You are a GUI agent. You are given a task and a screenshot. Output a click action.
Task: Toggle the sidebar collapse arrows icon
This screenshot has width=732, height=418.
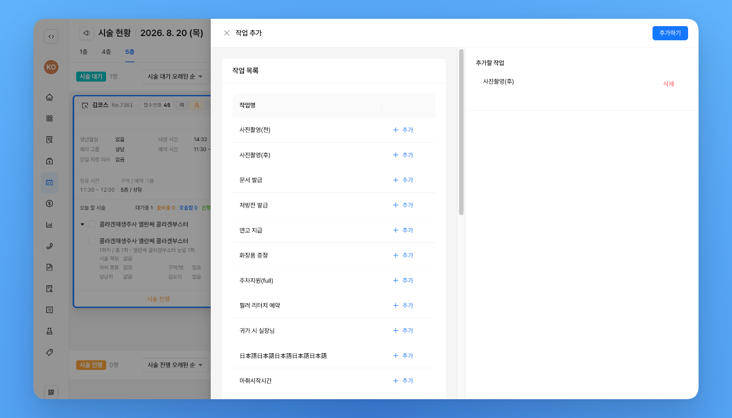coord(51,37)
